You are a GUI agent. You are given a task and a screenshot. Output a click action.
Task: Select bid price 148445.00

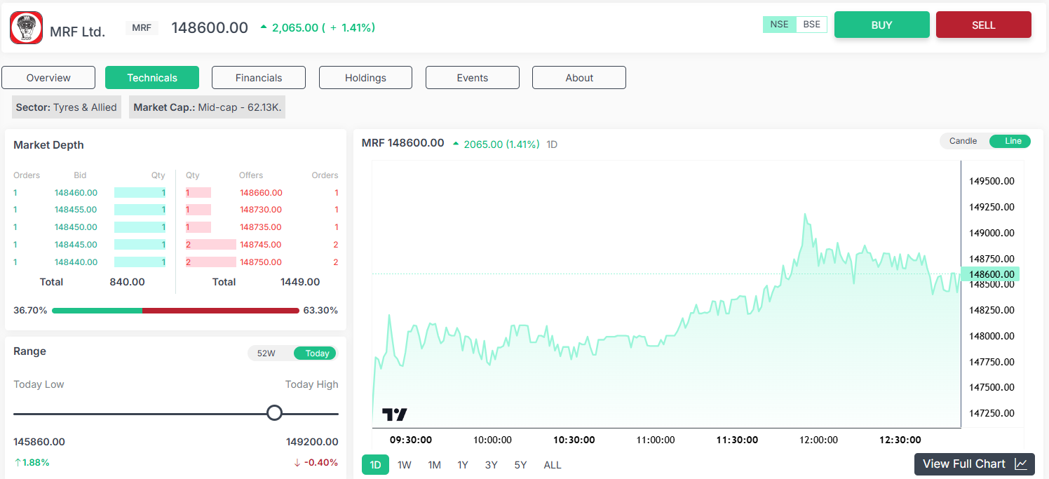[76, 245]
